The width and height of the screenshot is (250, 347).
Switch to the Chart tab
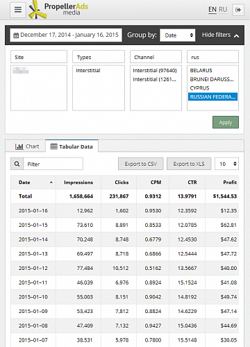coord(27,146)
